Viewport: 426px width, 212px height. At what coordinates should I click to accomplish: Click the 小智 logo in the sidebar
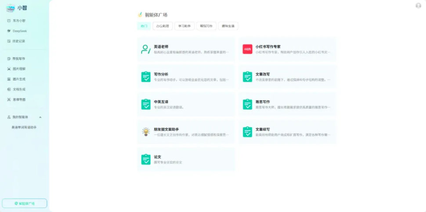(x=11, y=8)
